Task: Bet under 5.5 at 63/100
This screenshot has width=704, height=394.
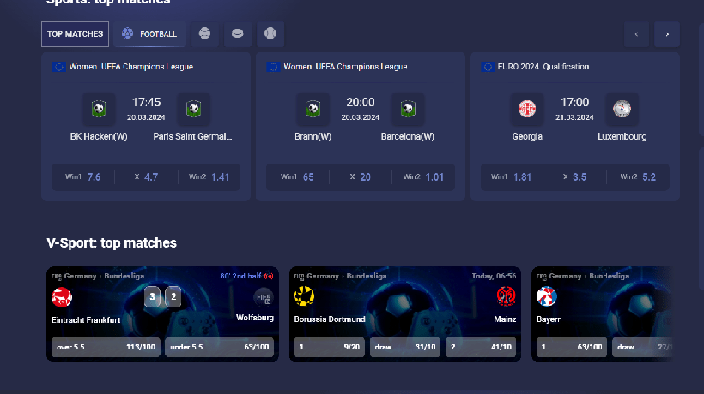Action: (220, 347)
